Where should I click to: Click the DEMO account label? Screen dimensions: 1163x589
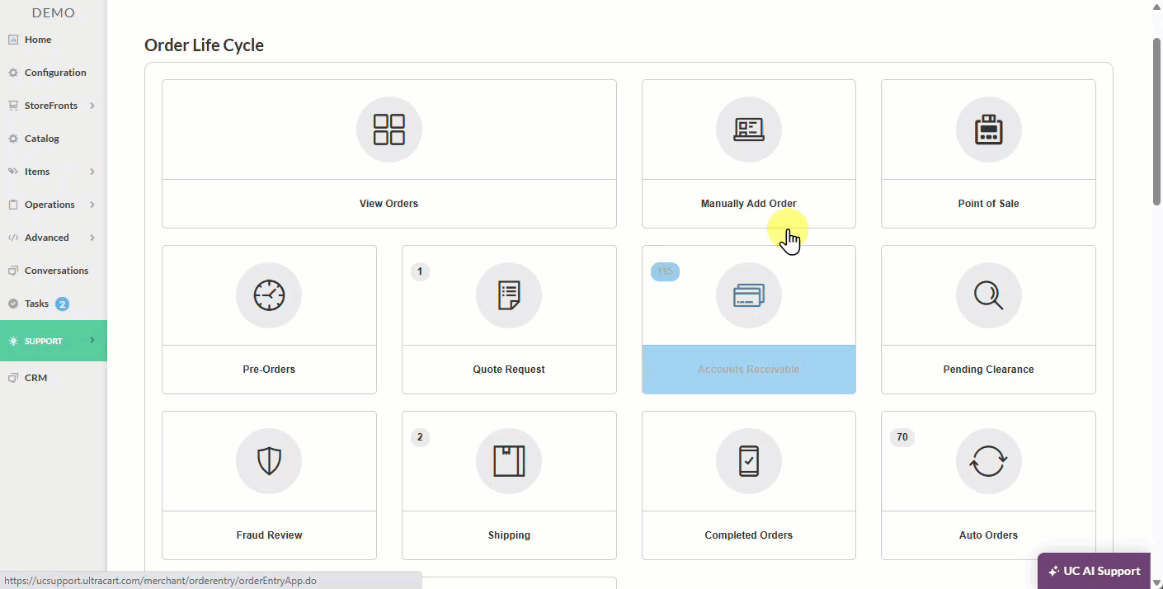pos(54,12)
